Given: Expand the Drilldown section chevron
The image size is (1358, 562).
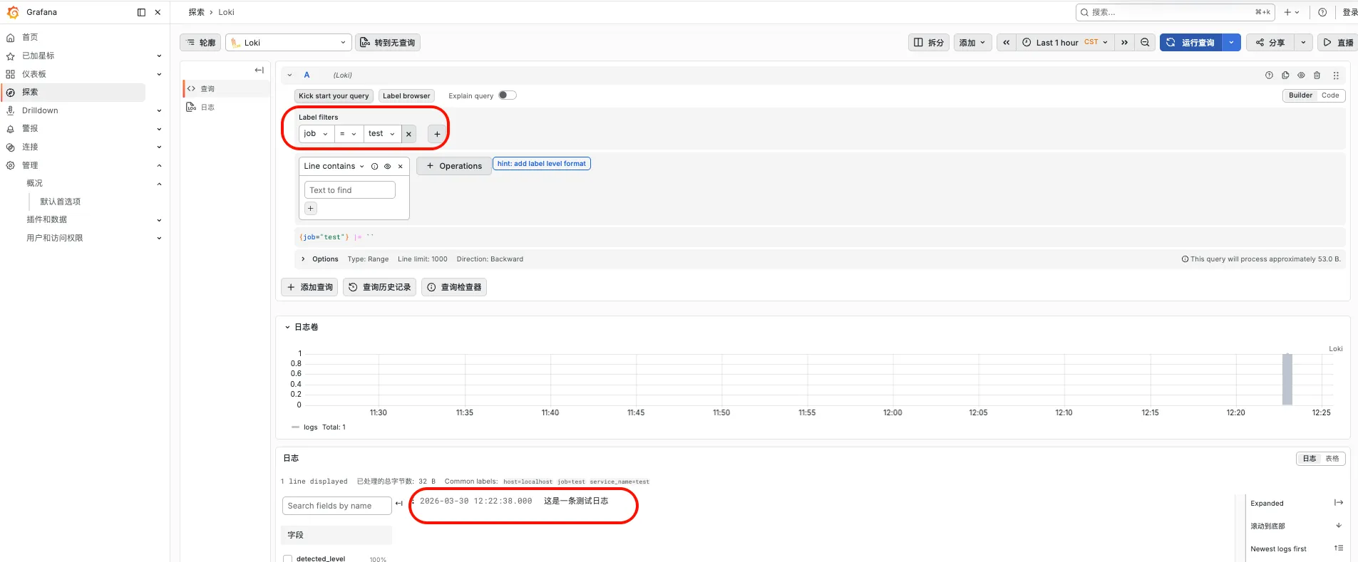Looking at the screenshot, I should tap(159, 110).
